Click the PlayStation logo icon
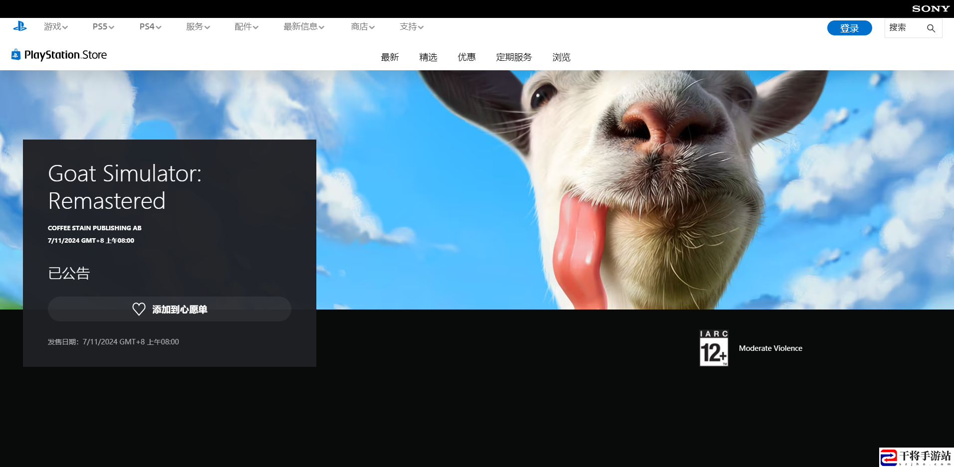 20,26
